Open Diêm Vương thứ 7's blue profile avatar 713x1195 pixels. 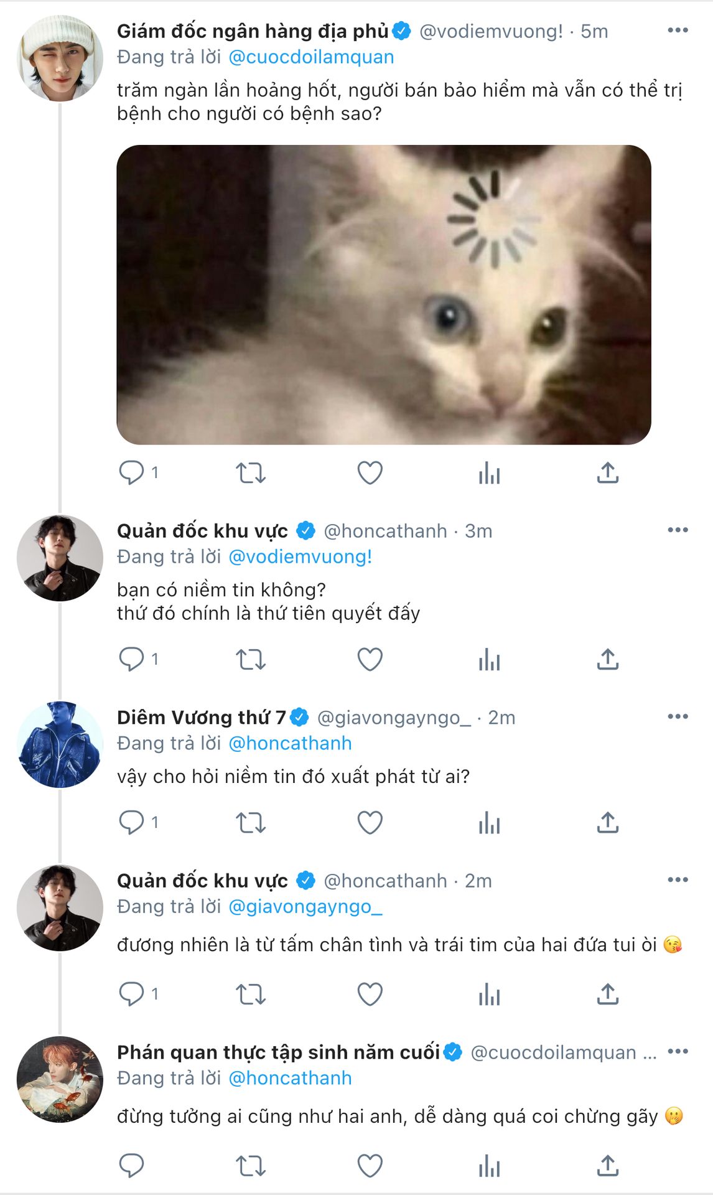click(60, 744)
